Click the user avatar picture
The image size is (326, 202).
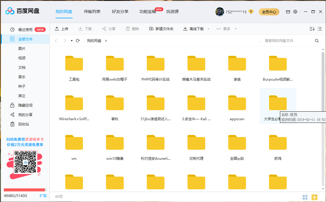point(220,12)
